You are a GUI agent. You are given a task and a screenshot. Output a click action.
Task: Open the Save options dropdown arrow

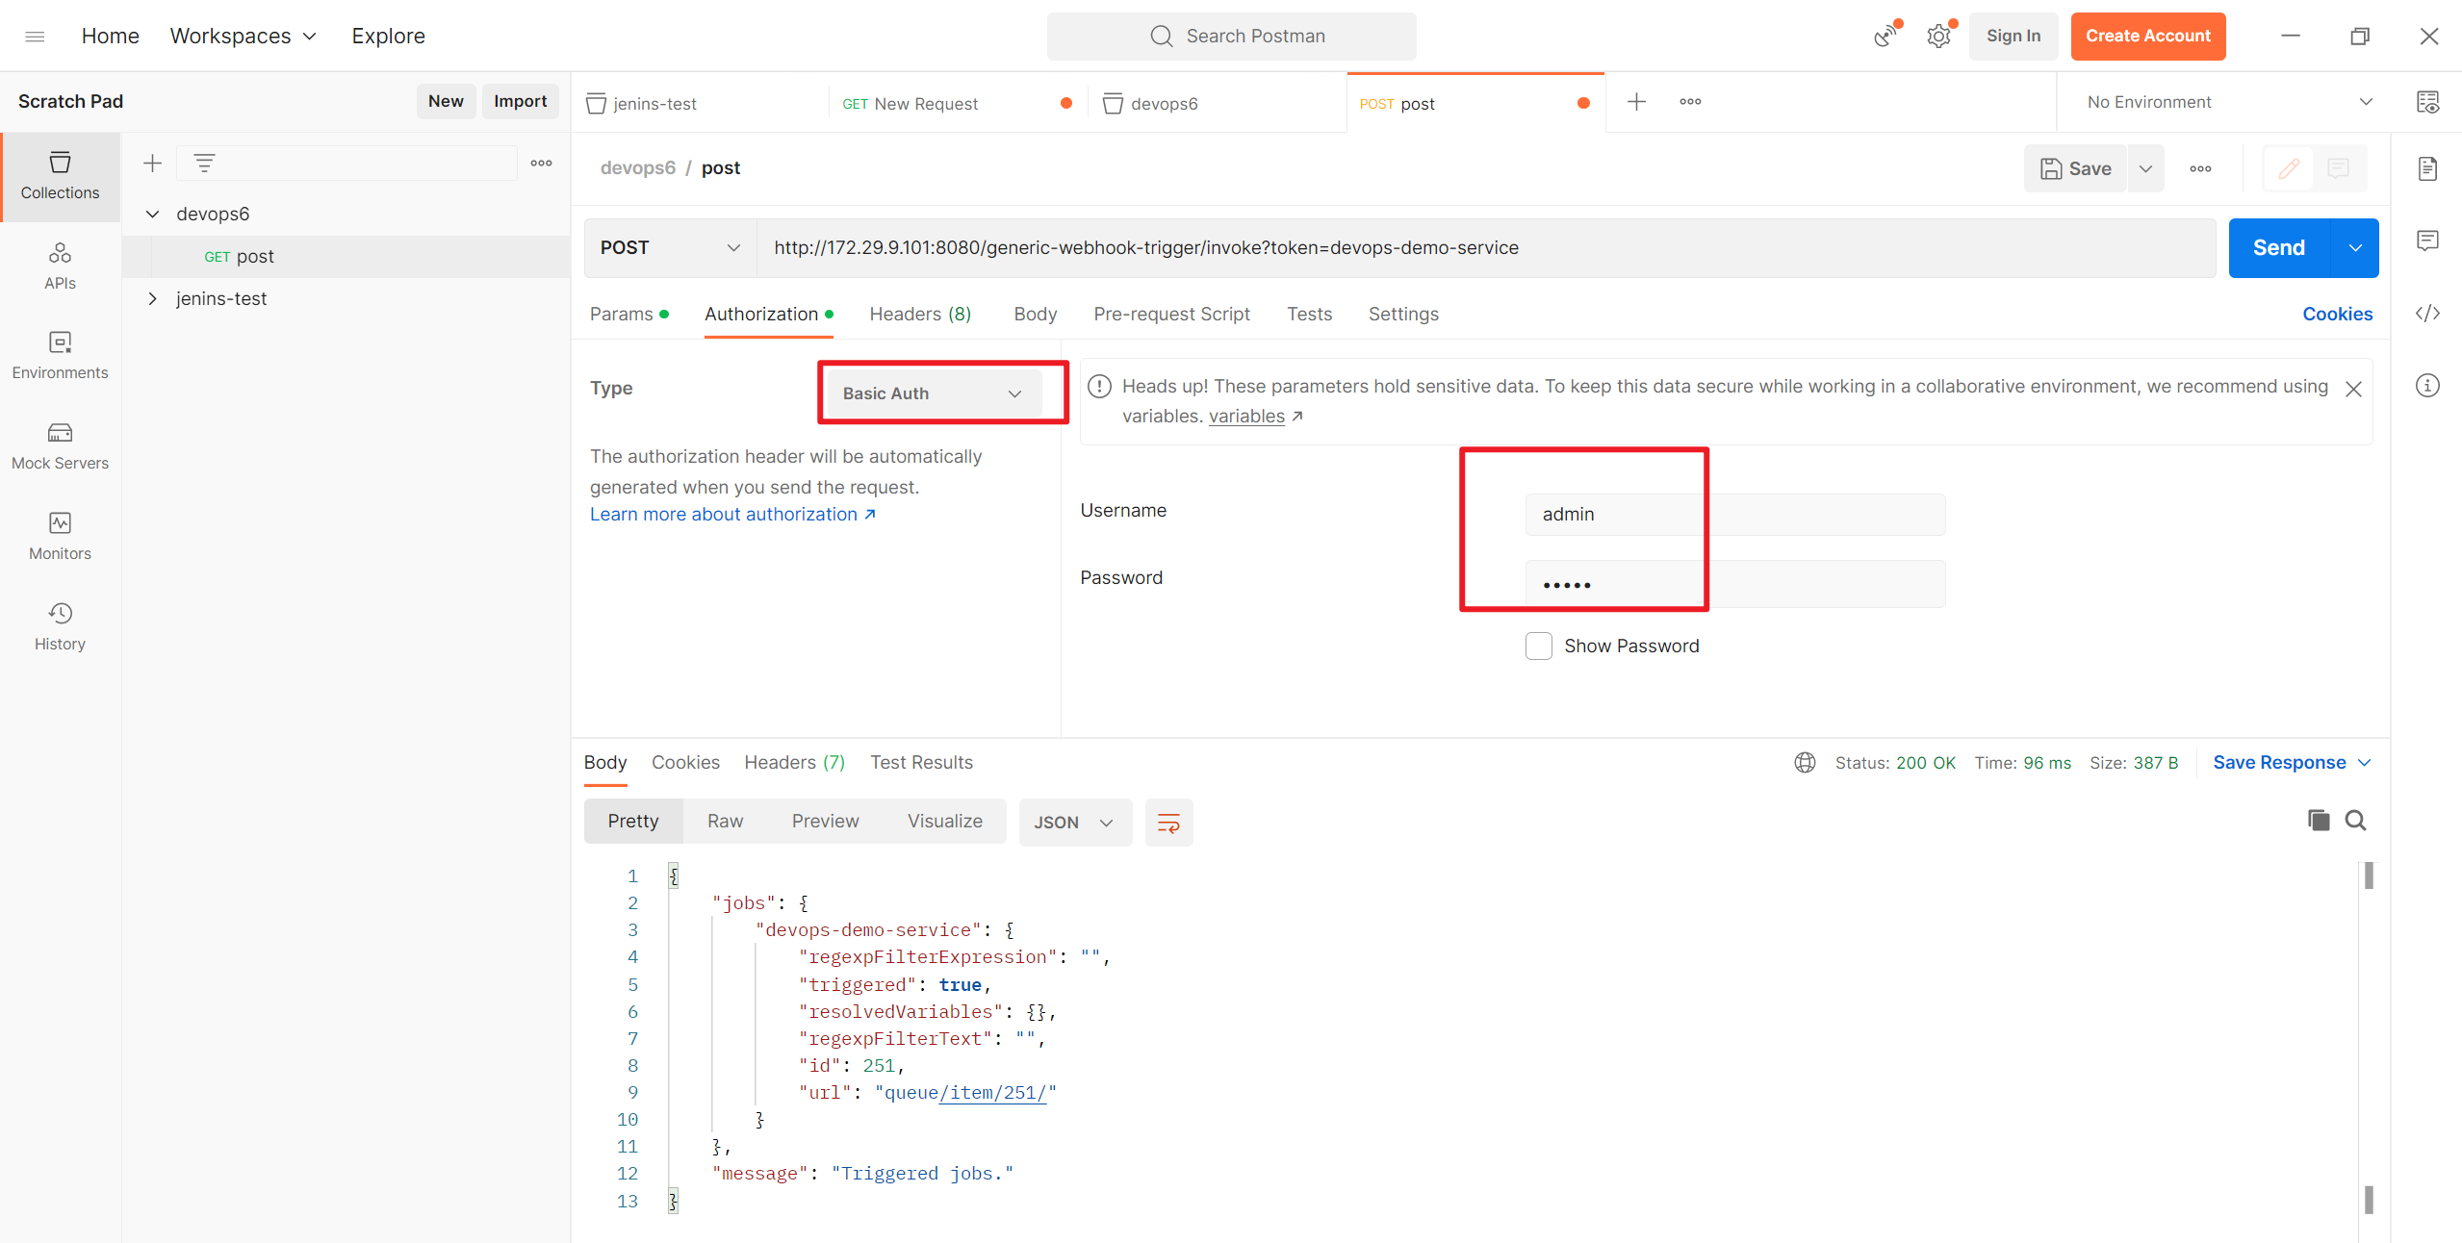click(2145, 168)
